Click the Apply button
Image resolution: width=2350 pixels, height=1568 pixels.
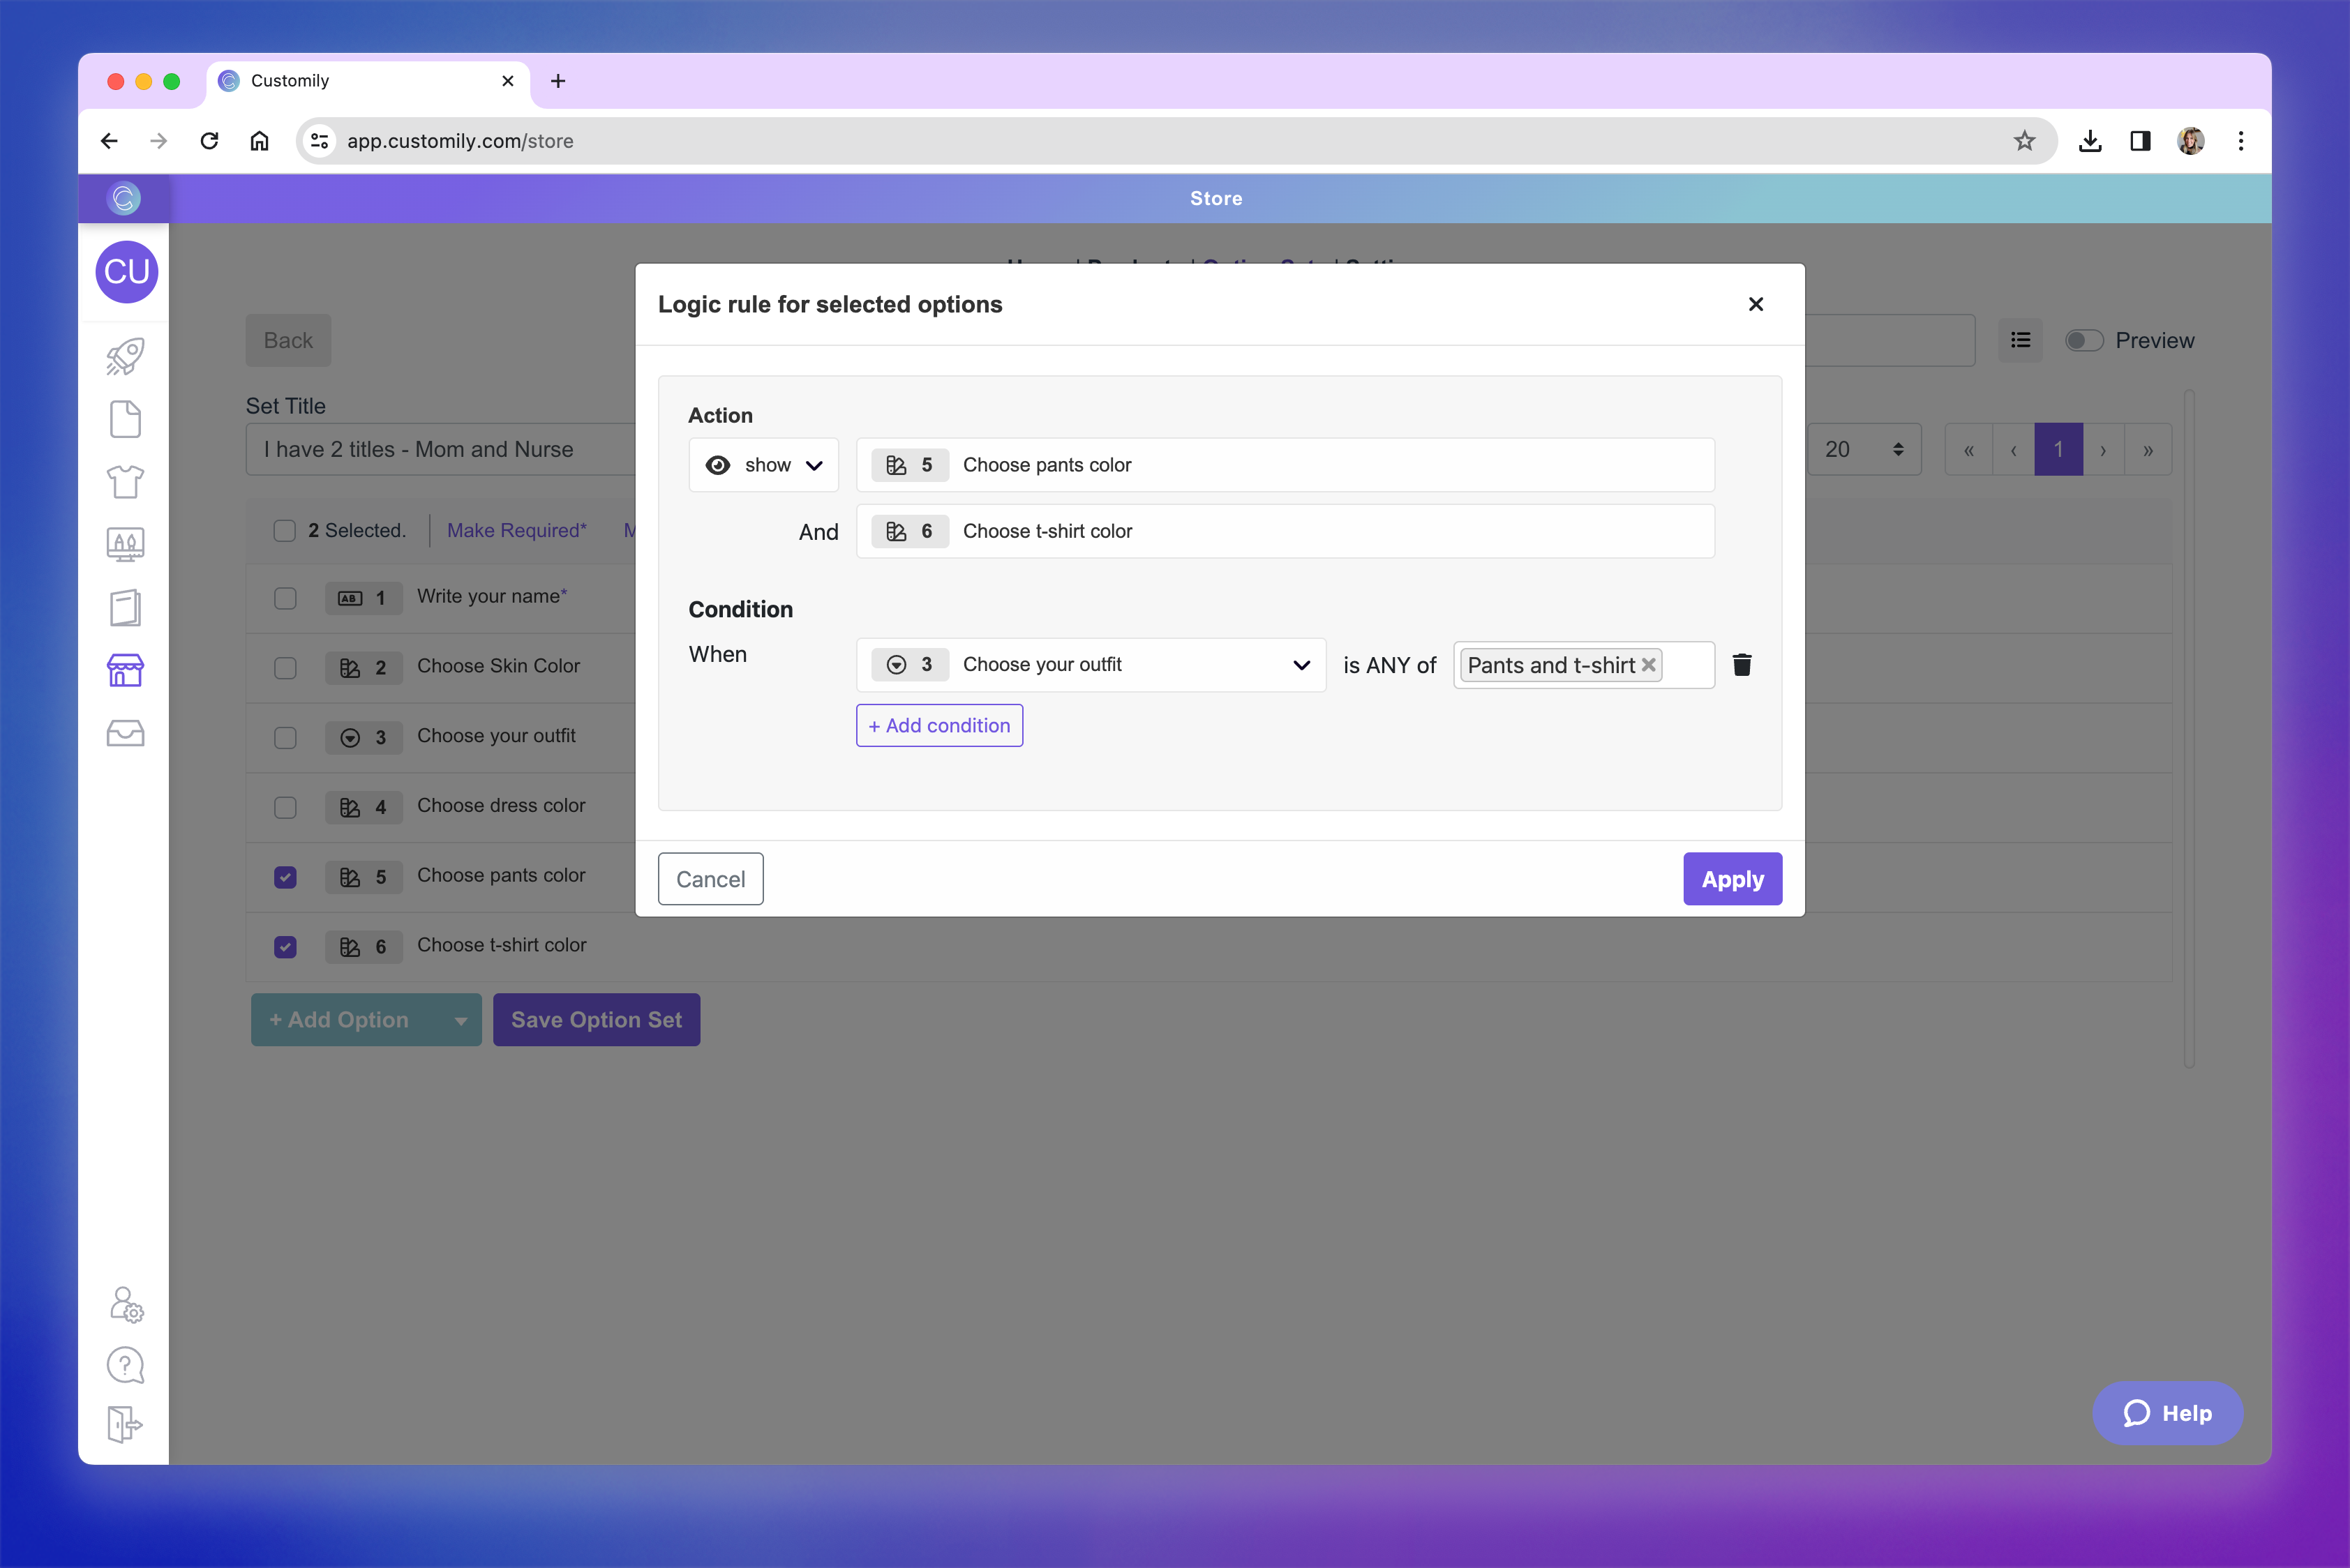click(x=1732, y=879)
